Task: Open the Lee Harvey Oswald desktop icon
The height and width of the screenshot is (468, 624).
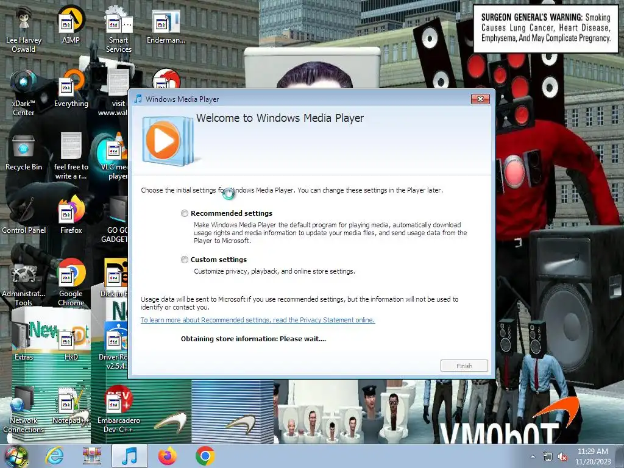Action: tap(24, 30)
